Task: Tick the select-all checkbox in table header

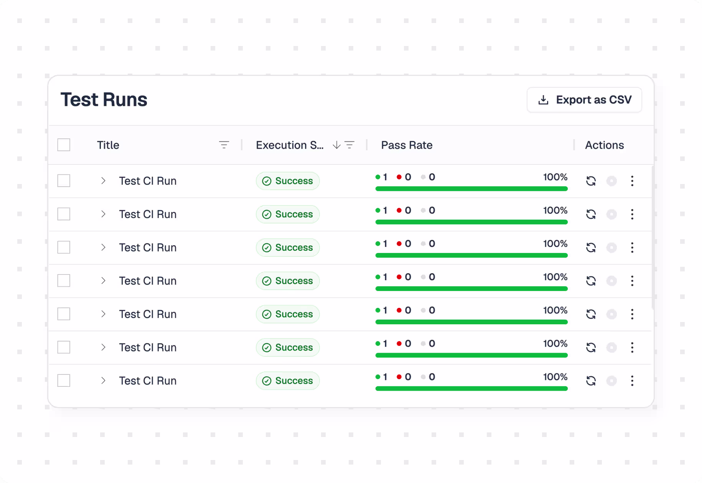Action: [64, 145]
